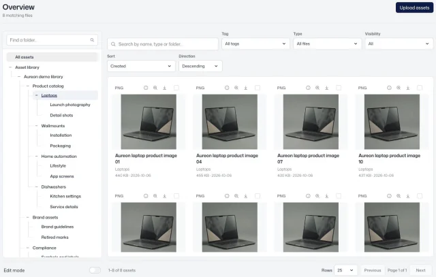The height and width of the screenshot is (277, 436).
Task: Click info icon on card below image 04
Action: tap(227, 196)
